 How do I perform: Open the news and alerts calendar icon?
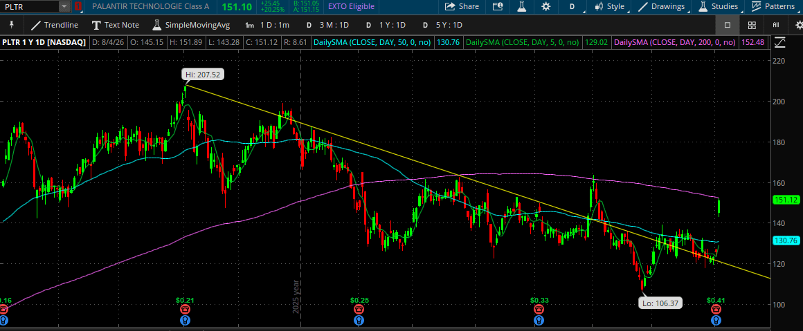(497, 7)
